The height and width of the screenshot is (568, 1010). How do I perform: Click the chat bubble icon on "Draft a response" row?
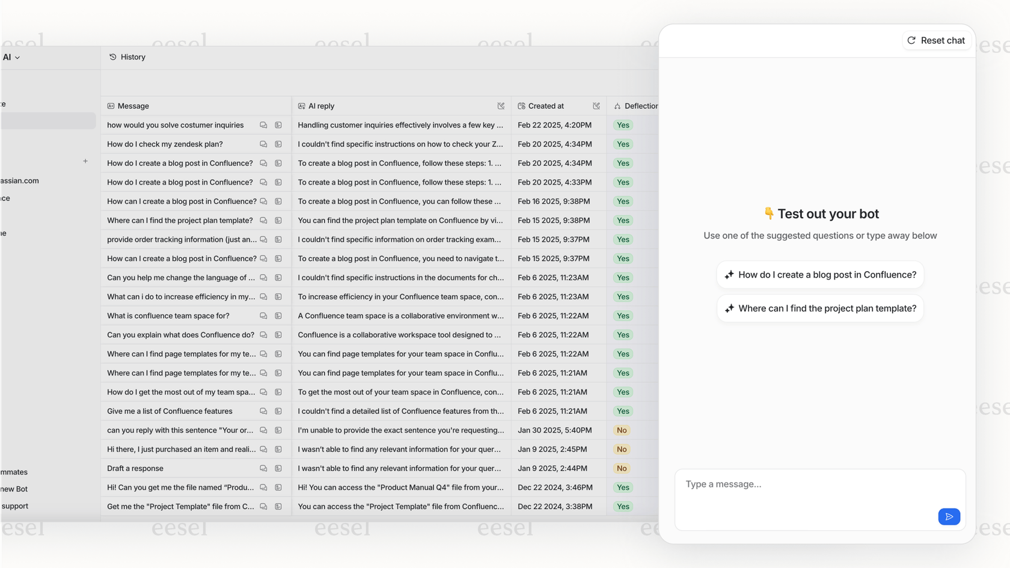263,468
